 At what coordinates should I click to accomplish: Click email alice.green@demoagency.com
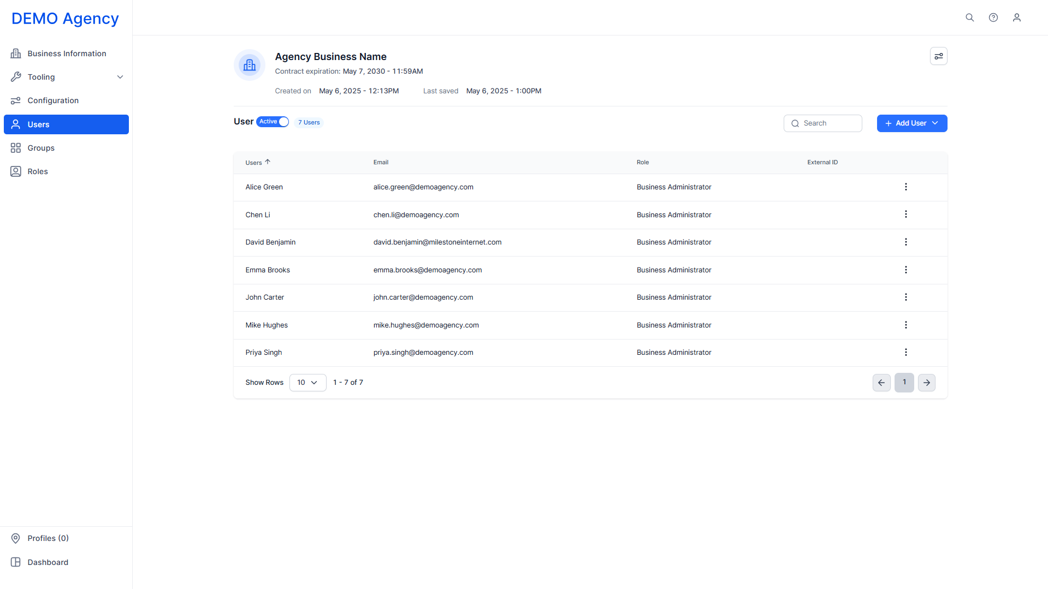coord(423,187)
